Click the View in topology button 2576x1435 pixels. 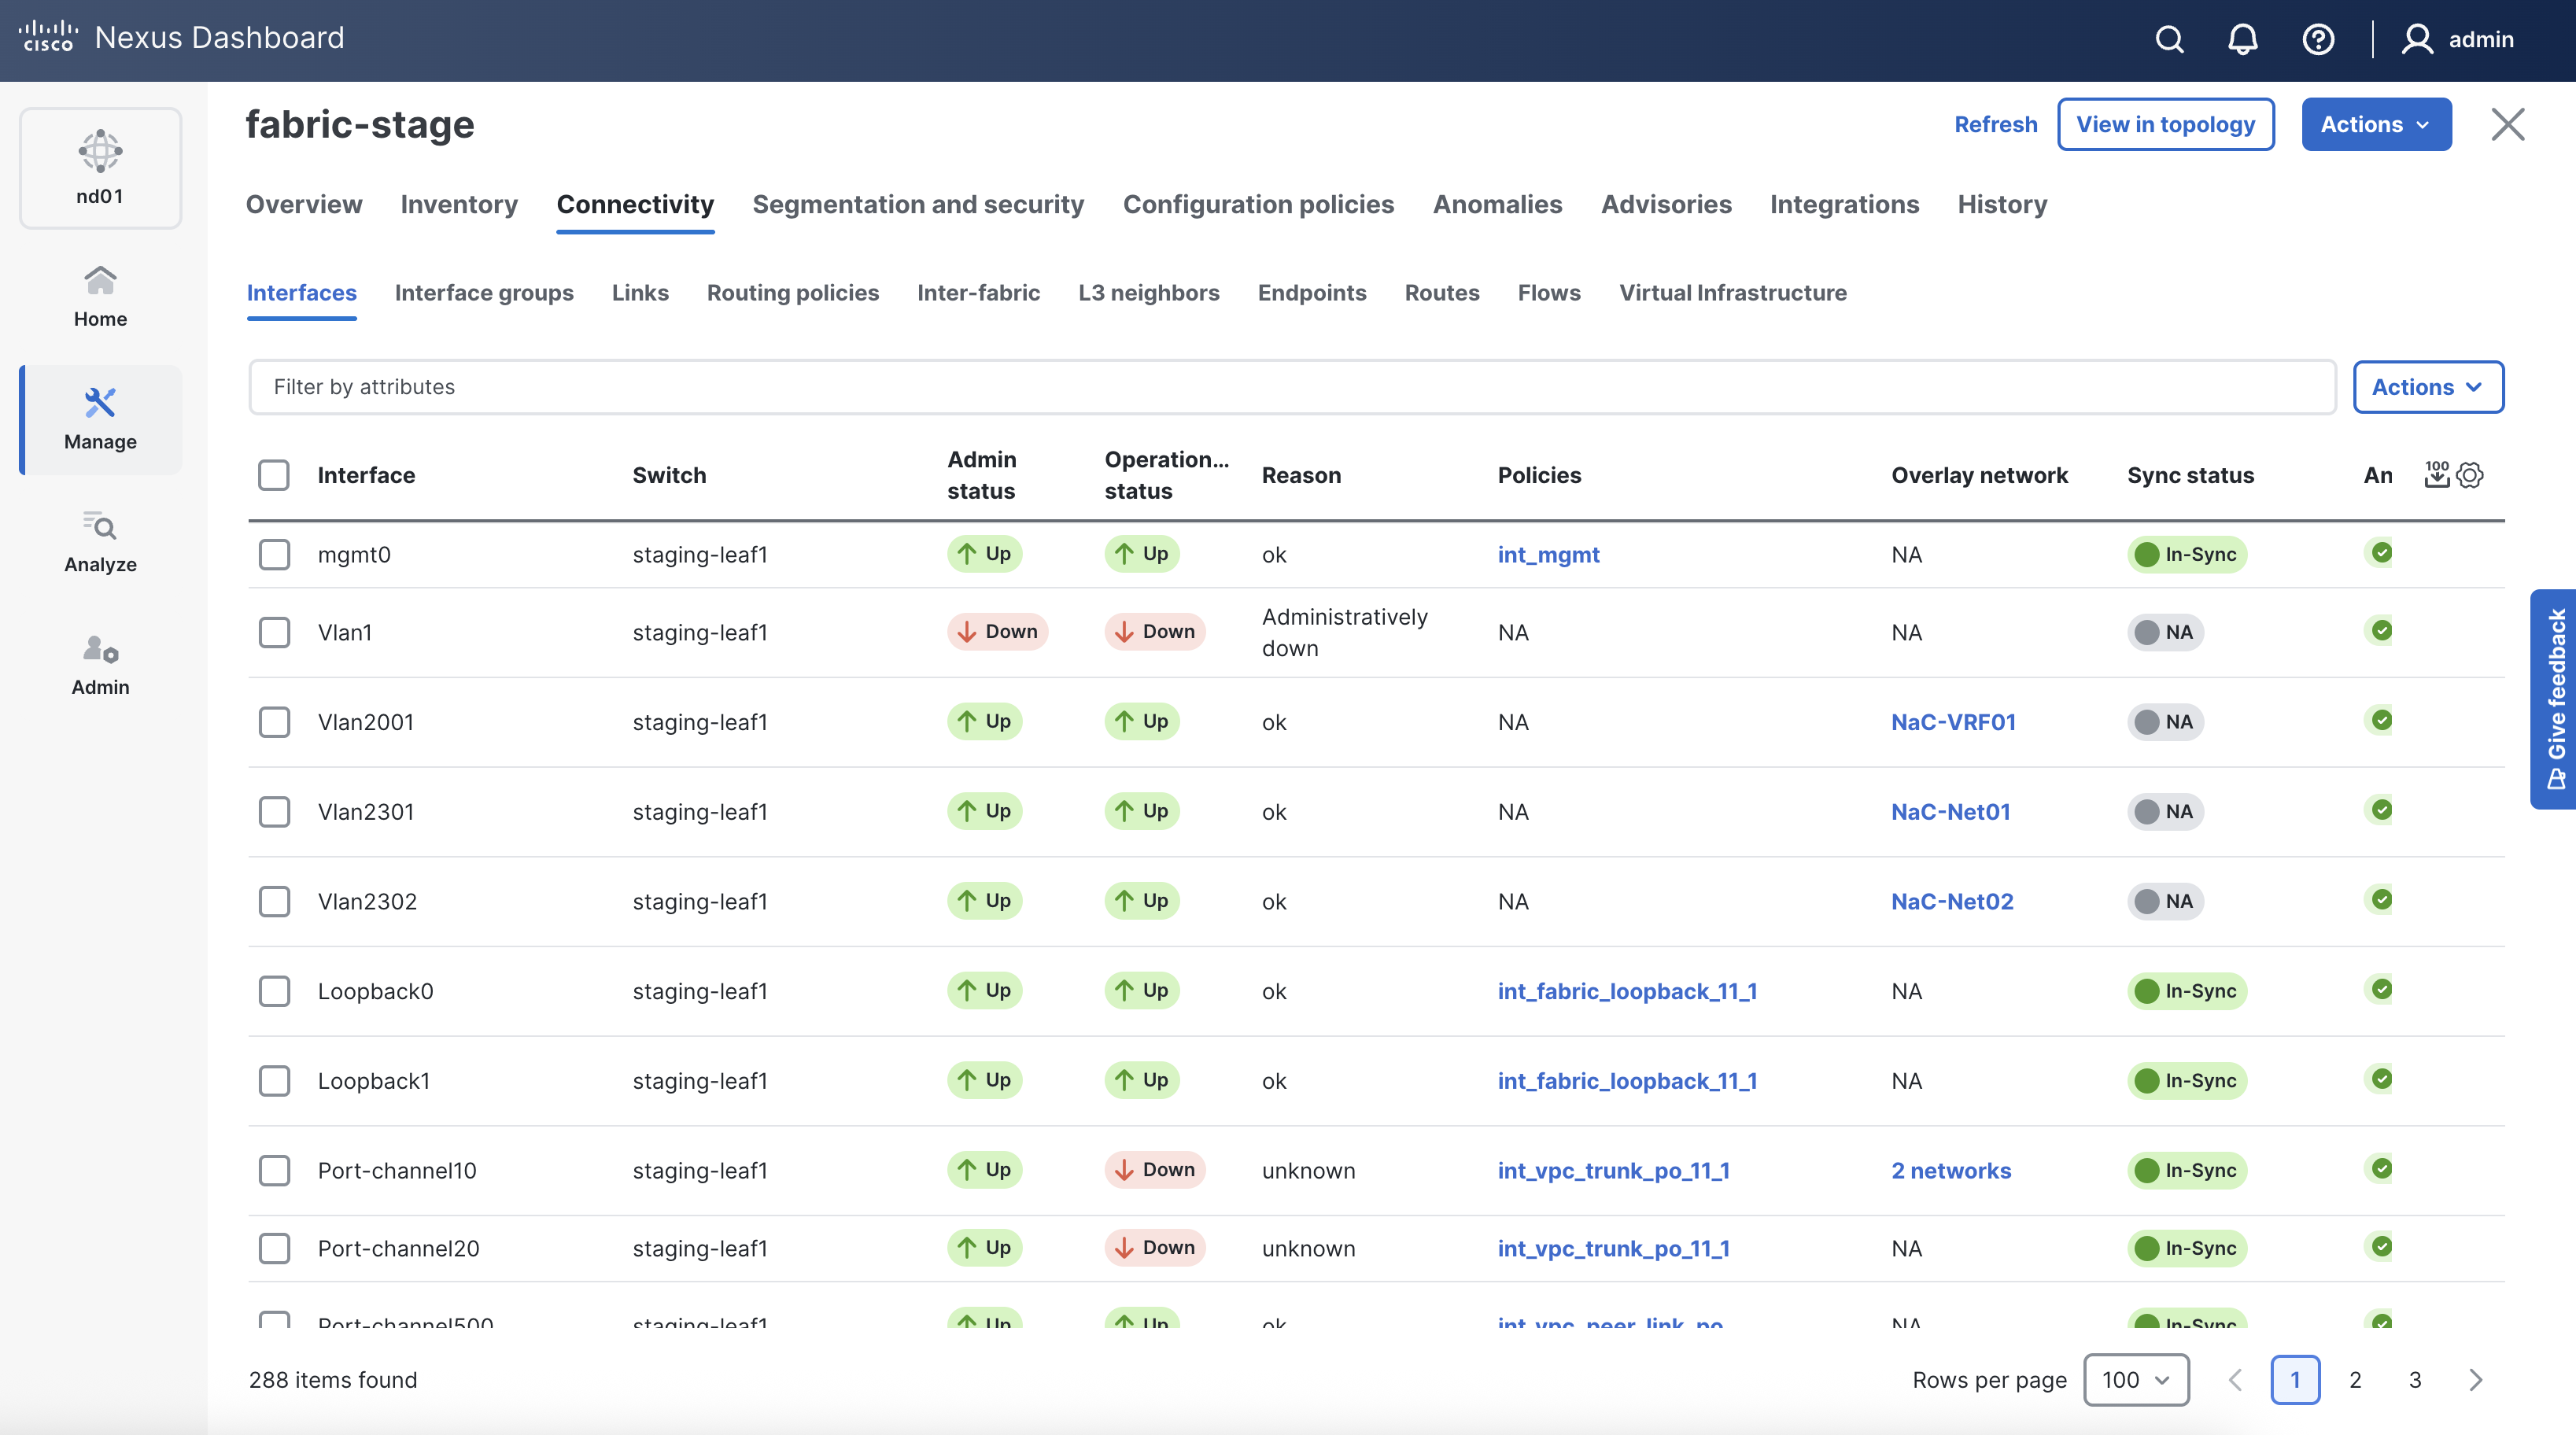2165,124
